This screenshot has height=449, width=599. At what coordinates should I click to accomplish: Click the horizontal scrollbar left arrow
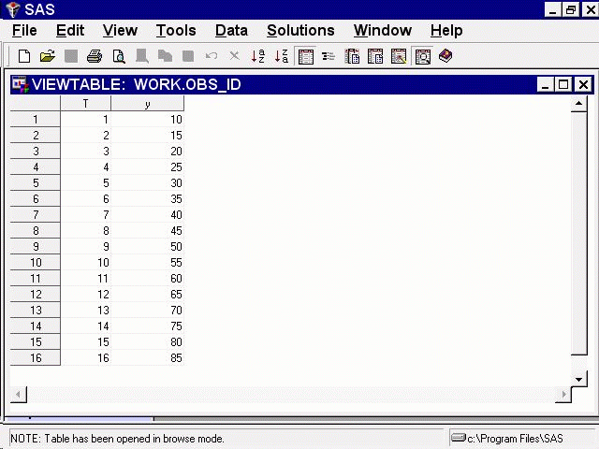[x=19, y=394]
